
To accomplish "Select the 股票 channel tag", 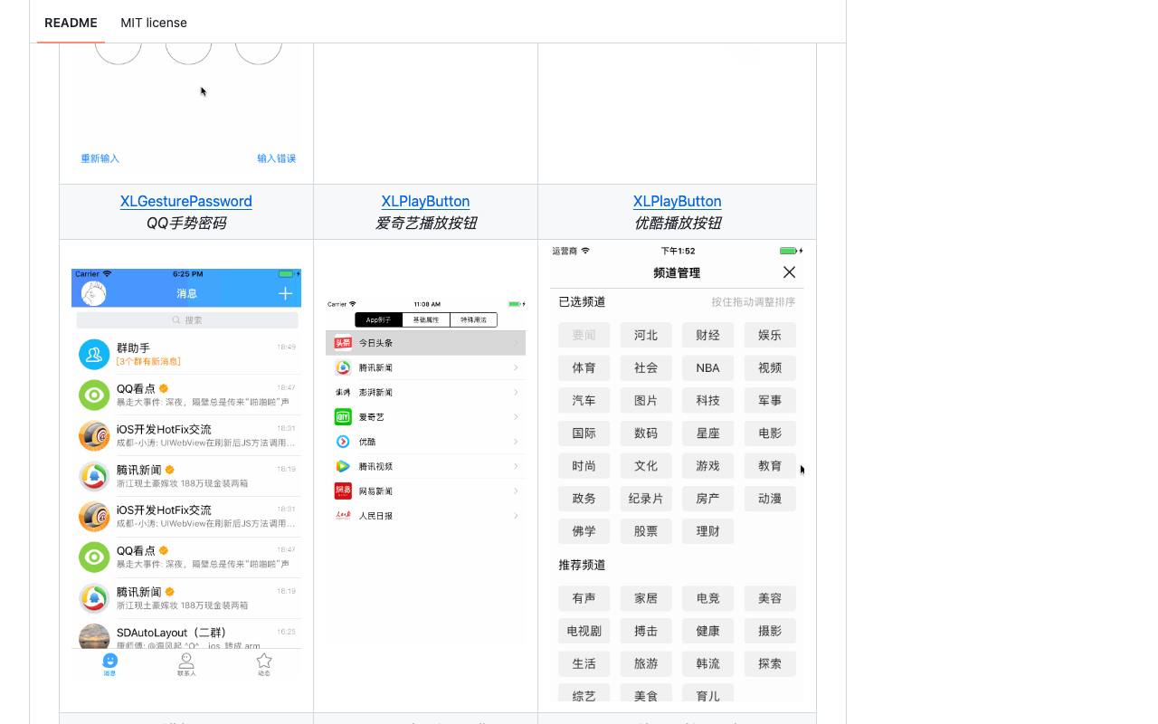I will (x=646, y=531).
